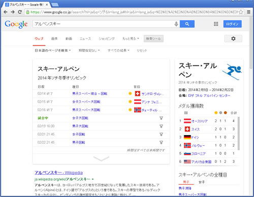The image size is (254, 197).
Task: Click the medal table scrollbar
Action: 239,134
